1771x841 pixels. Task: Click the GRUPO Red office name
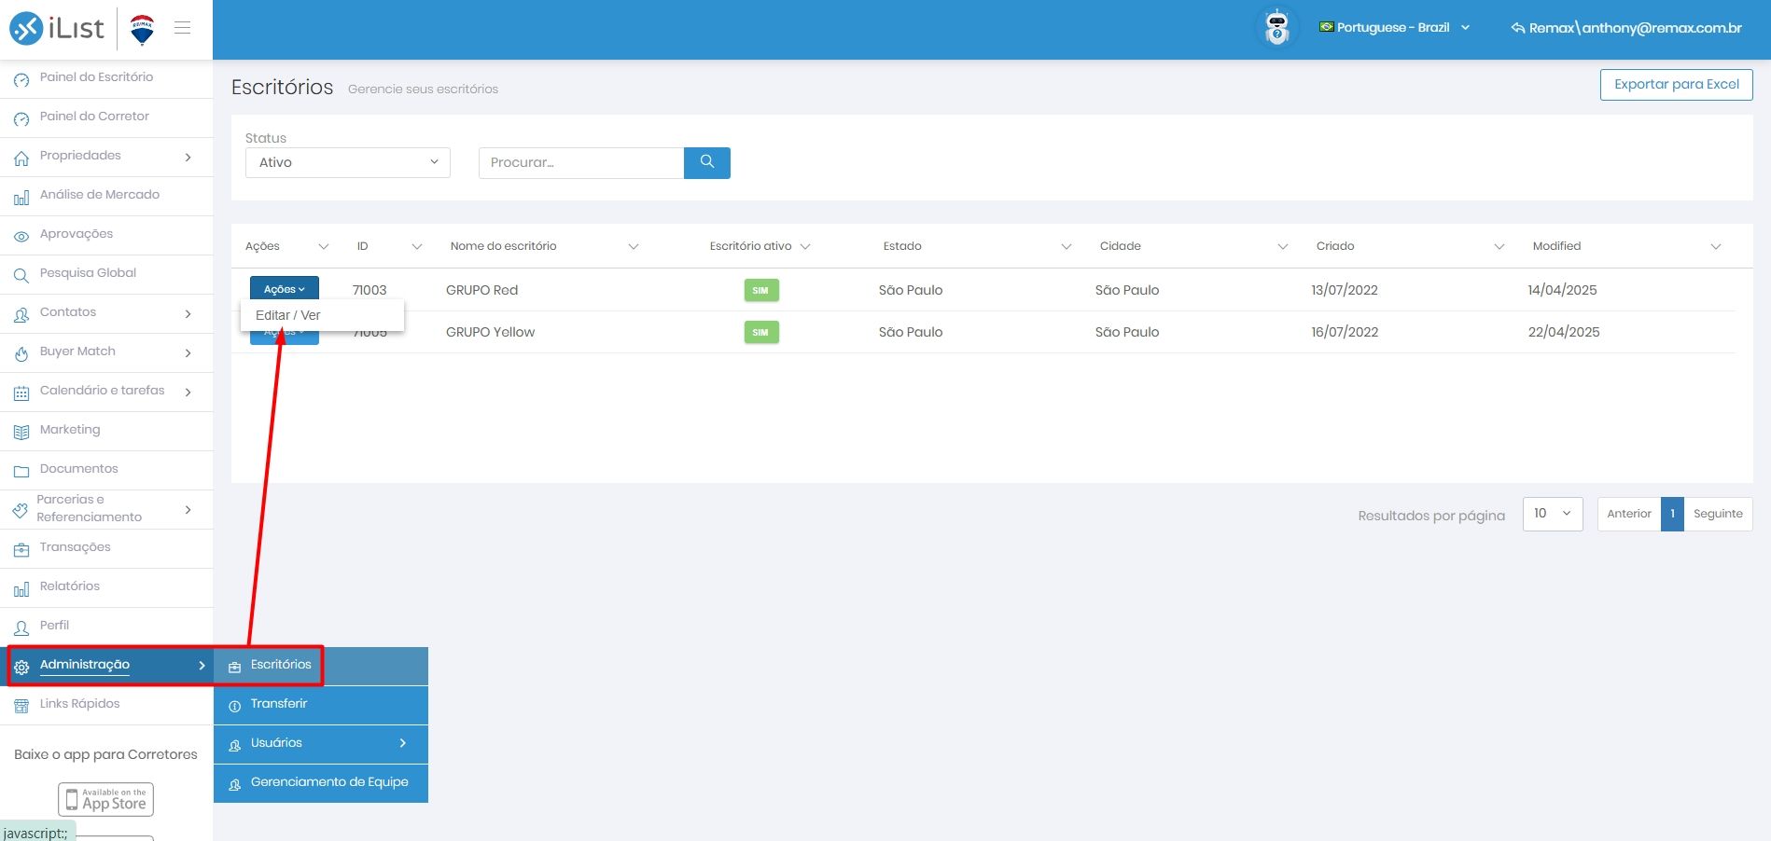481,290
